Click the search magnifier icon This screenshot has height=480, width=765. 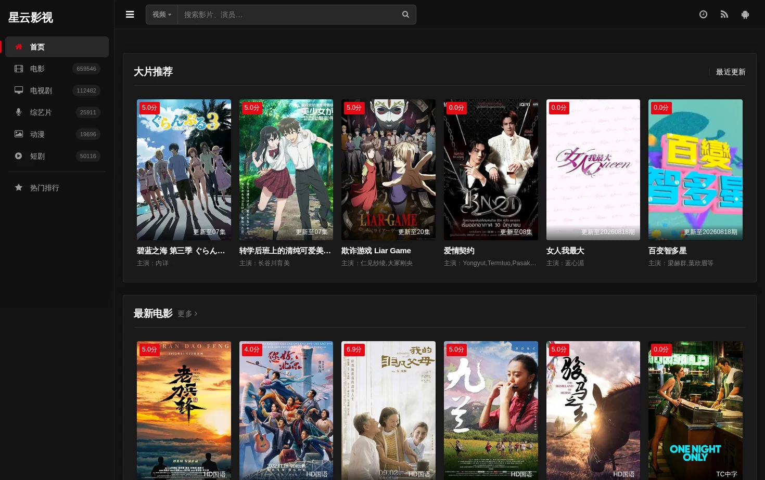[405, 15]
